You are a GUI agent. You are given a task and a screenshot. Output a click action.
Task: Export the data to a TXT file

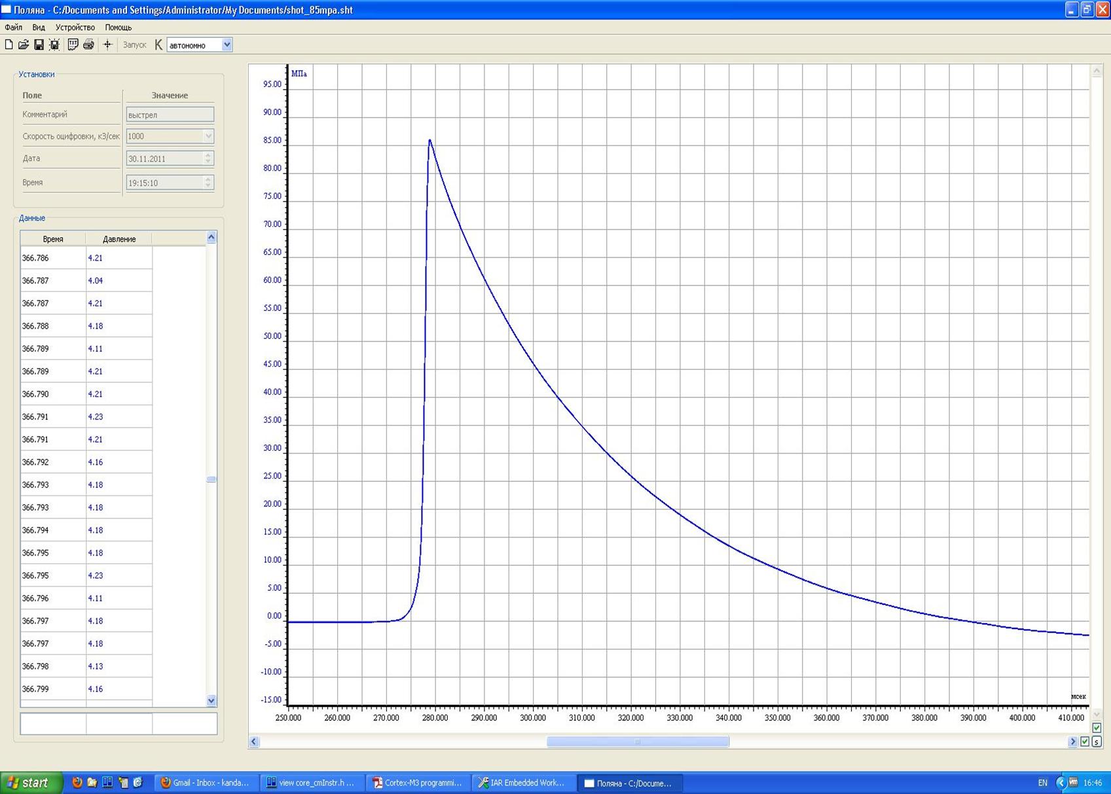[73, 45]
